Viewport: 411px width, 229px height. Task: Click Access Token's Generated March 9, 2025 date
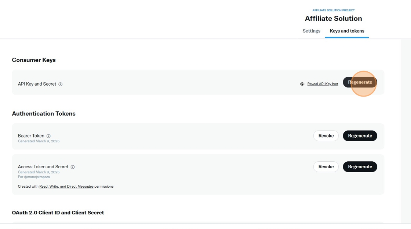click(39, 172)
